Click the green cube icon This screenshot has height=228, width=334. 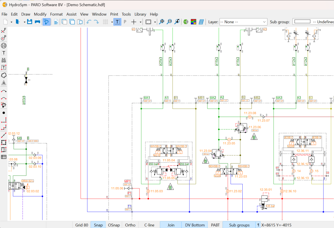pyautogui.click(x=186, y=22)
